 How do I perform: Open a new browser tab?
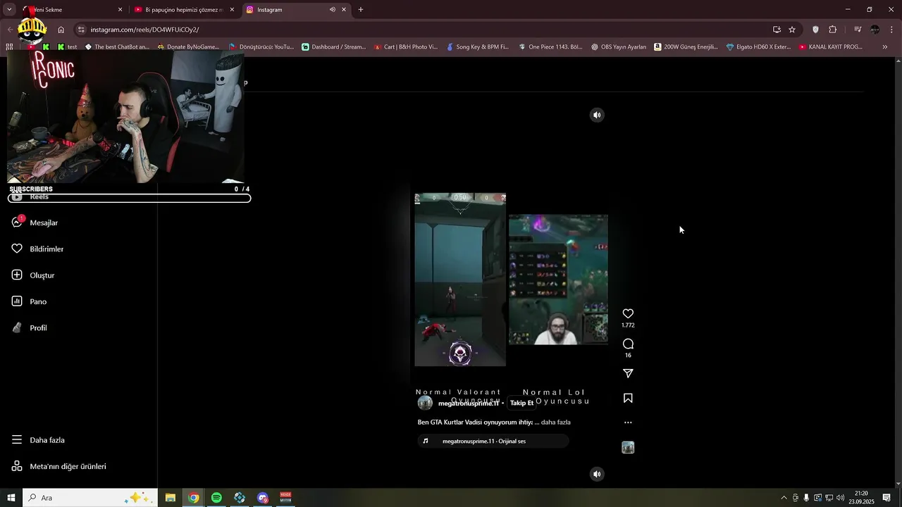coord(361,10)
